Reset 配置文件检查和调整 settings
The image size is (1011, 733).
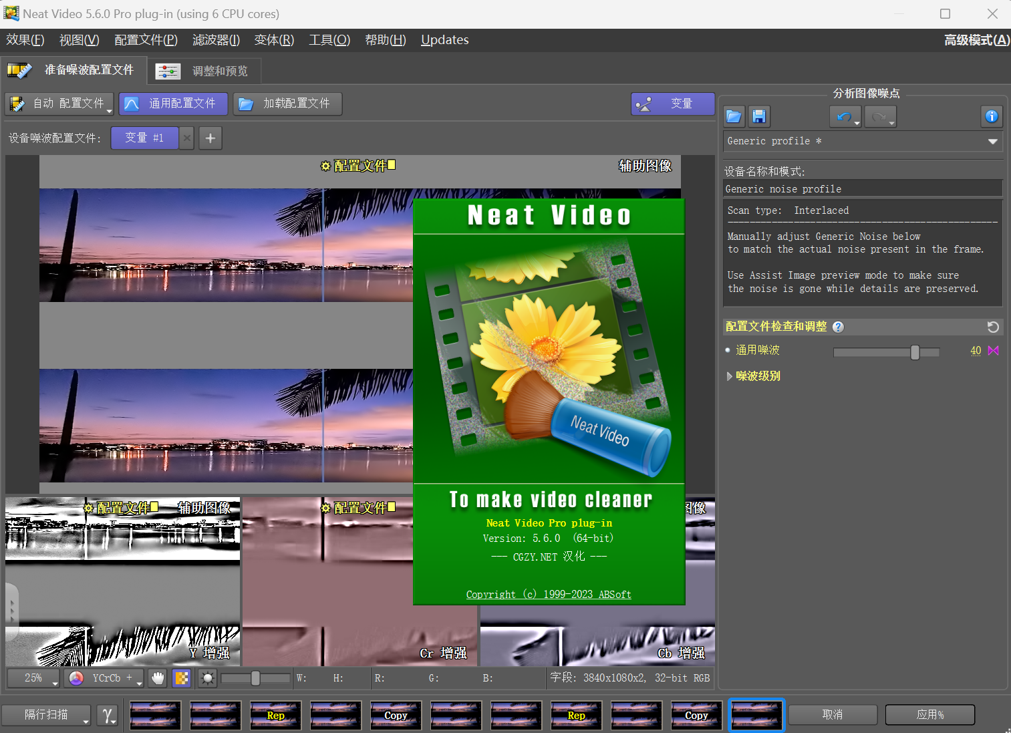click(x=993, y=327)
